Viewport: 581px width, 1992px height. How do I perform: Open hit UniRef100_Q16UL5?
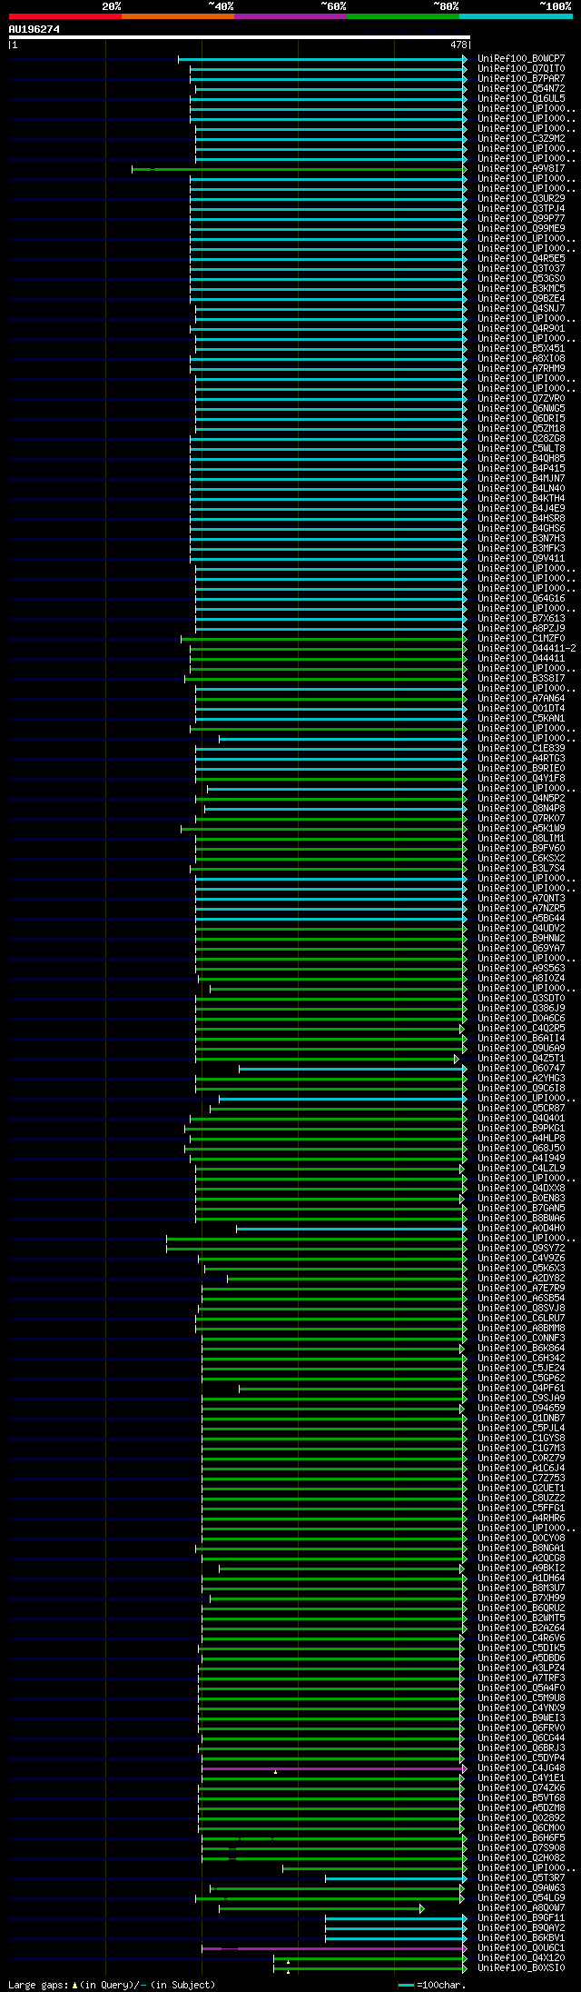[521, 99]
